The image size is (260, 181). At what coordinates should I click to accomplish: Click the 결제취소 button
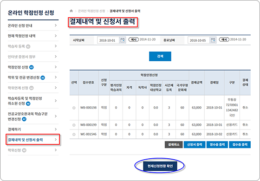click(174, 145)
